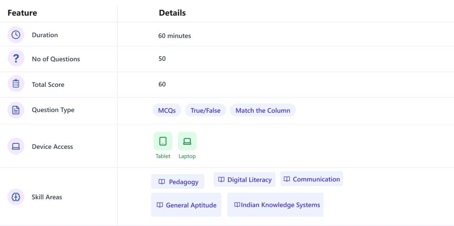Click the 60 minutes duration value
454x226 pixels.
pyautogui.click(x=175, y=36)
